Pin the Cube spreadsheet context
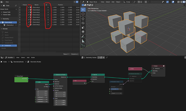 click(16, 6)
